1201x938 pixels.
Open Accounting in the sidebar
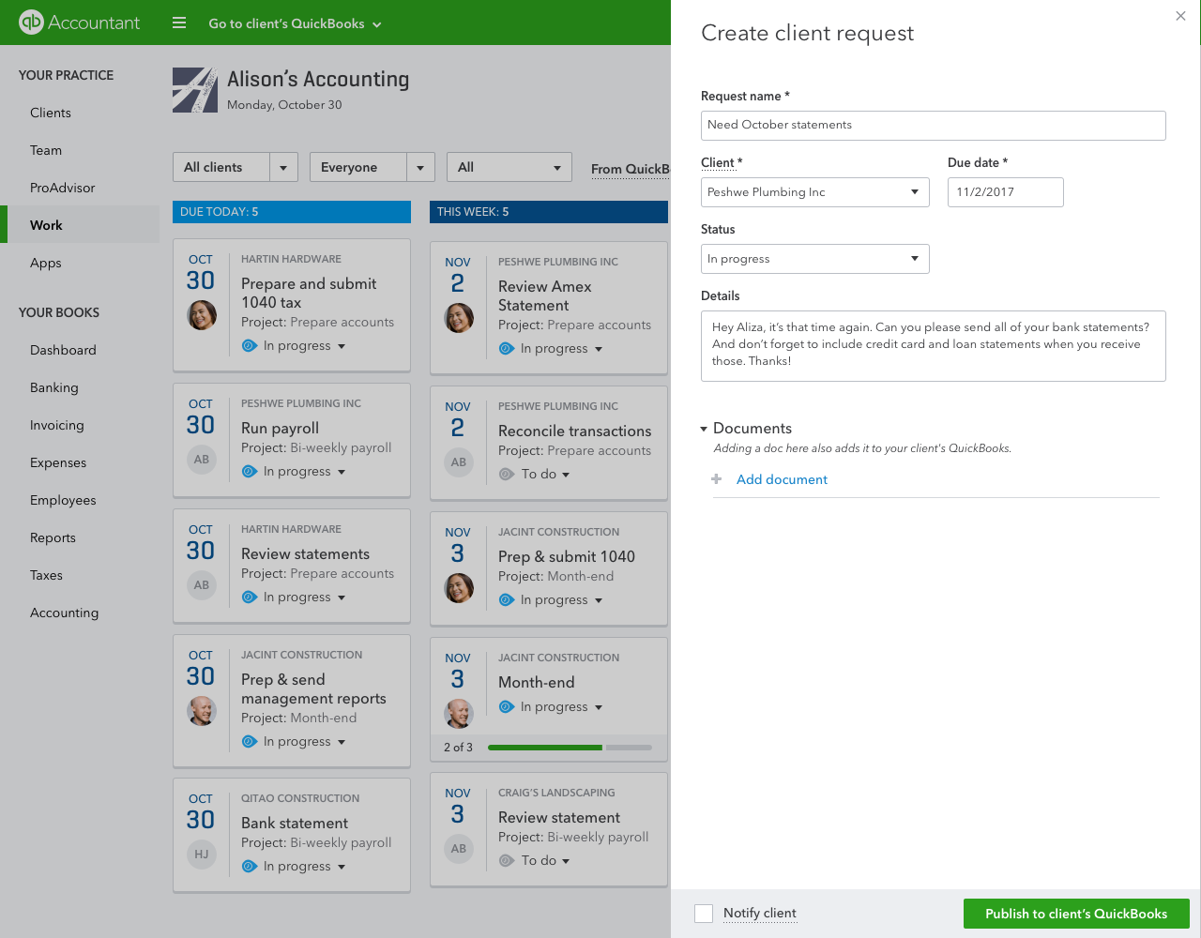[x=64, y=613]
